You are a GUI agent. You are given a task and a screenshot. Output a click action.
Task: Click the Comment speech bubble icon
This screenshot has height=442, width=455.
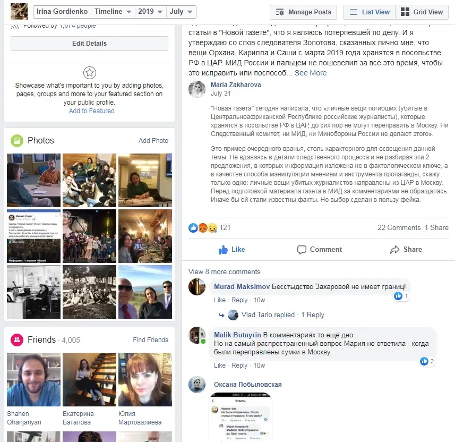coord(302,250)
